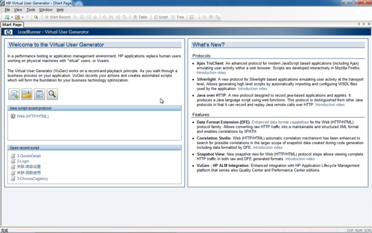Click the tab scroll right arrow
The height and width of the screenshot is (233, 372).
(364, 24)
